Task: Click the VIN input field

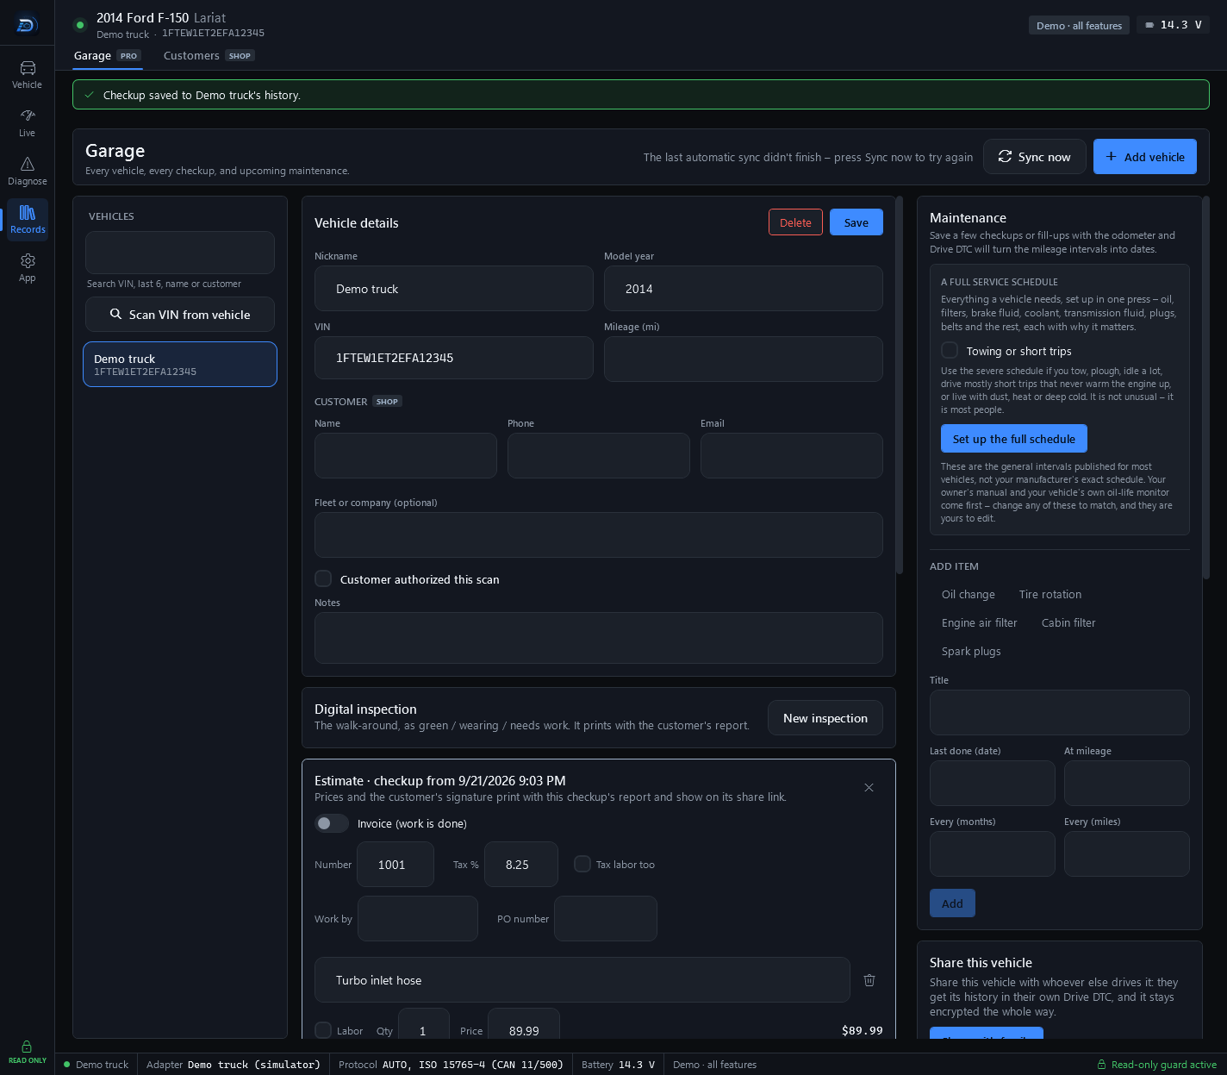Action: [454, 358]
